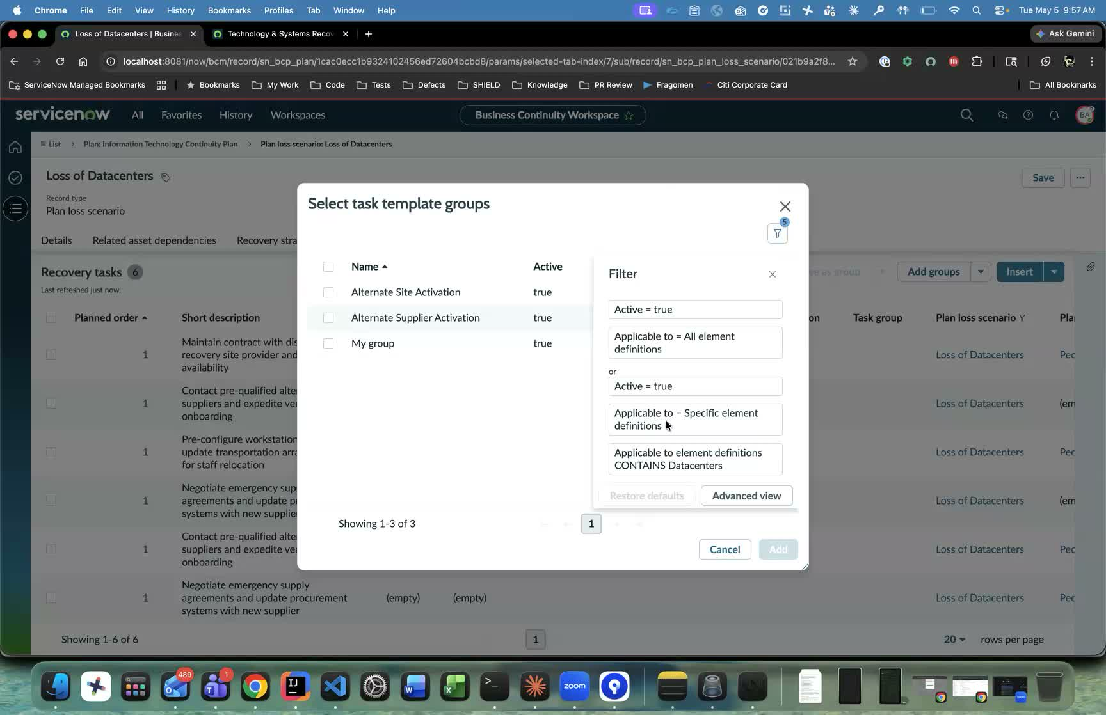Open Information Technology Continuity Plan breadcrumb

(x=160, y=144)
